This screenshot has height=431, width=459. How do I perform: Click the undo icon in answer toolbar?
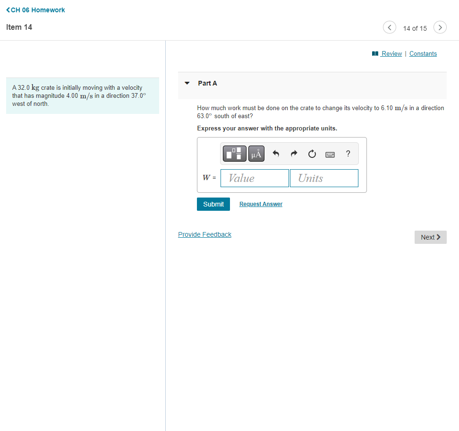[x=276, y=153]
